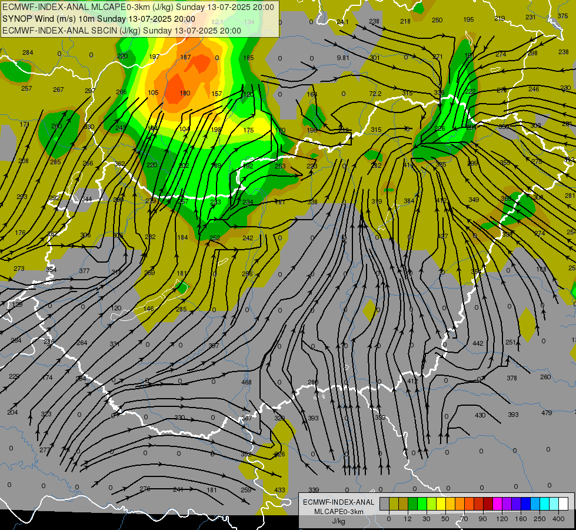This screenshot has height=530, width=576.
Task: Click the map value 430
Action: [480, 415]
